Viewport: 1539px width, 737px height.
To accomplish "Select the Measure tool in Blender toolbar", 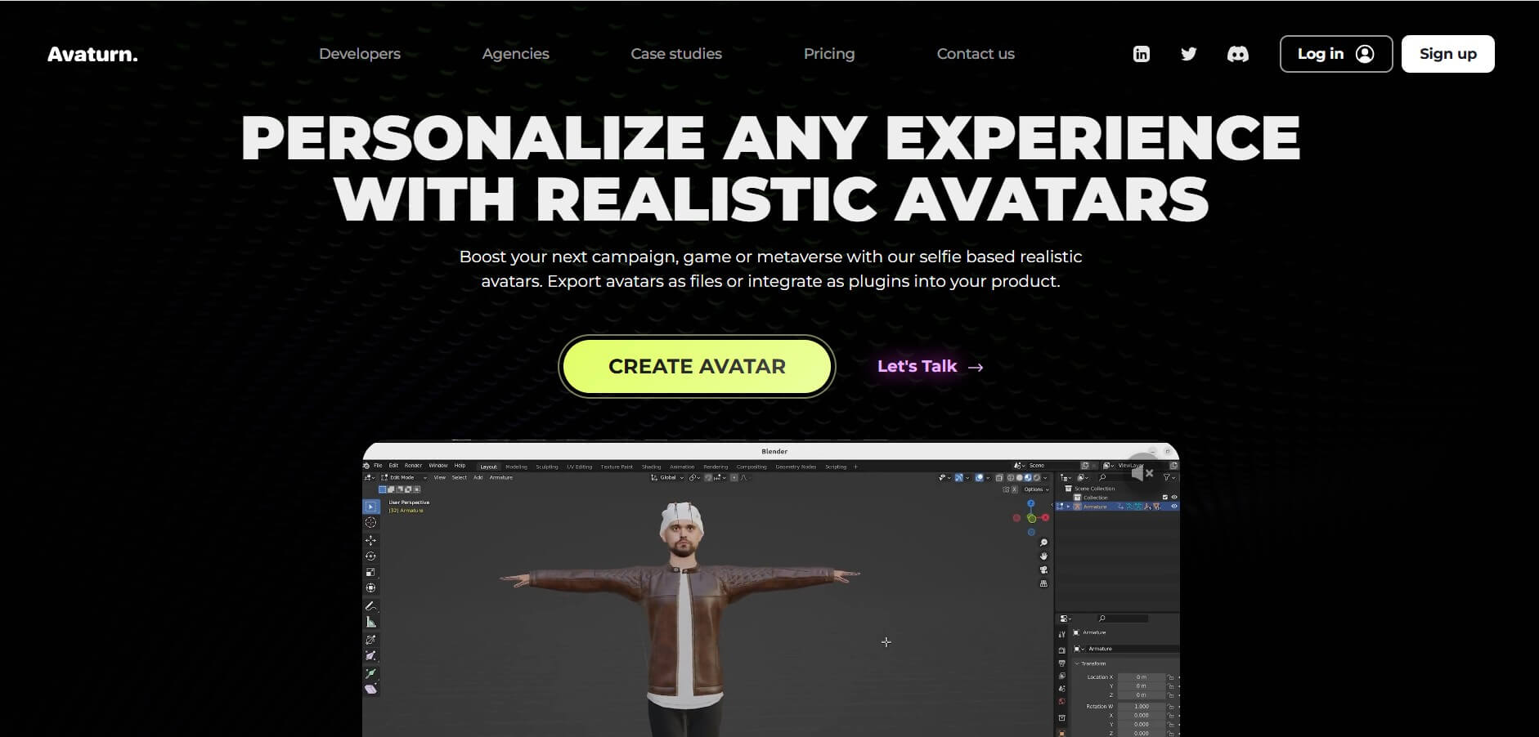I will point(370,623).
